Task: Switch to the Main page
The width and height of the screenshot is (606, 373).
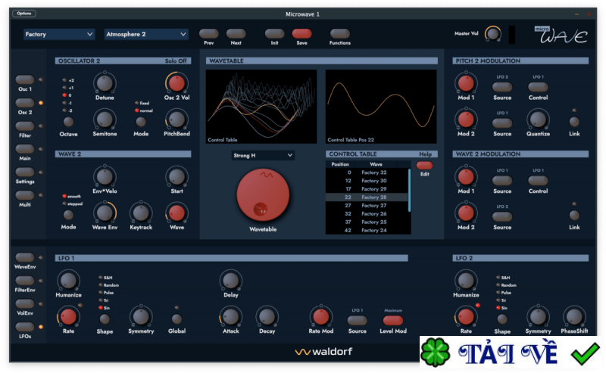Action: 25,148
